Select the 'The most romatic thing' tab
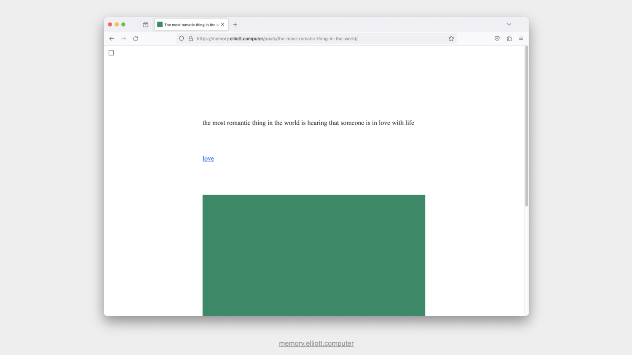The width and height of the screenshot is (632, 355). pyautogui.click(x=188, y=24)
